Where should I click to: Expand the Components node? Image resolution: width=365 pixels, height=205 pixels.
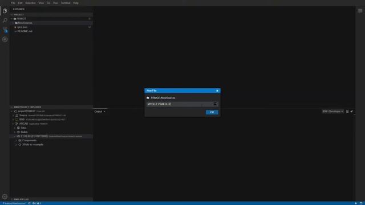pyautogui.click(x=17, y=141)
